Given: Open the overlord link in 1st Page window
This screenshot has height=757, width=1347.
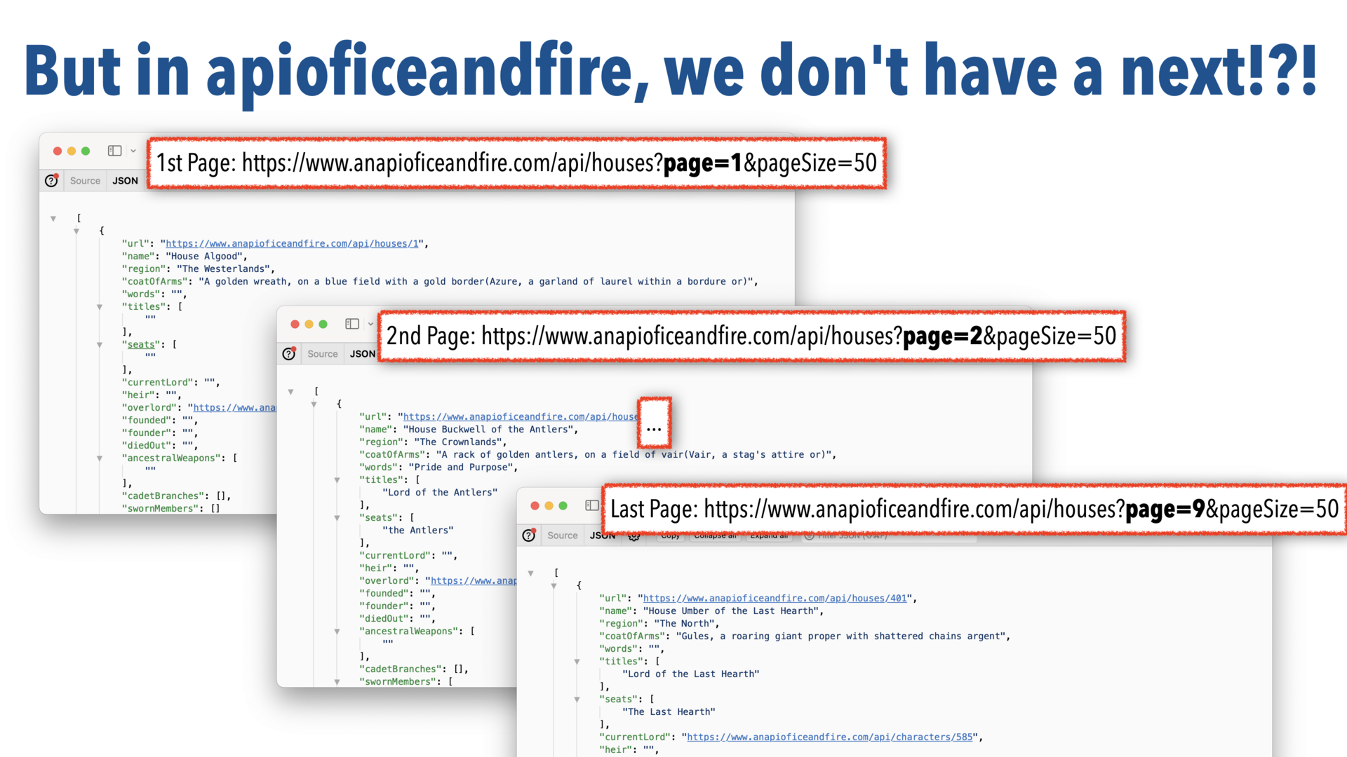Looking at the screenshot, I should [x=234, y=408].
